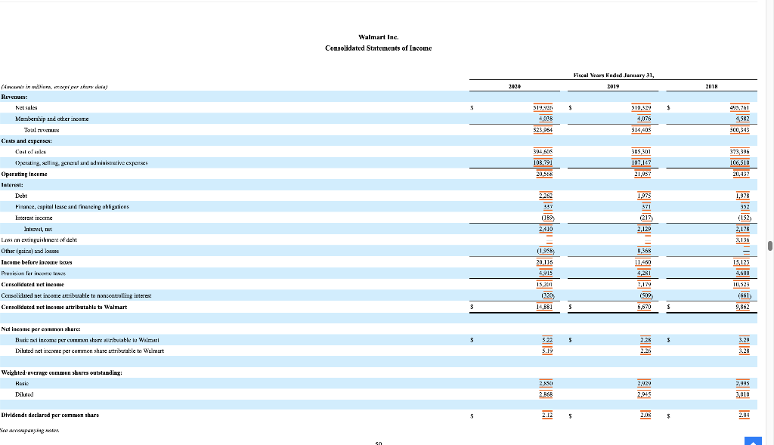Click 2020 noncontrolling interest value (320)

[x=548, y=296]
